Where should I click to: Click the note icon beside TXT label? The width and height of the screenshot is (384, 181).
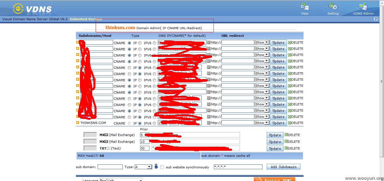tap(108, 148)
